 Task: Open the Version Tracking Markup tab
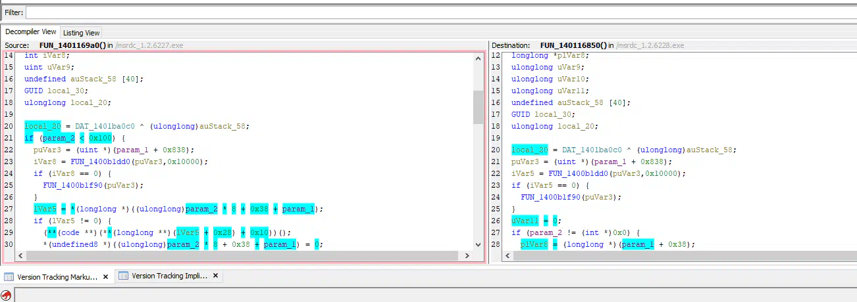[x=57, y=276]
